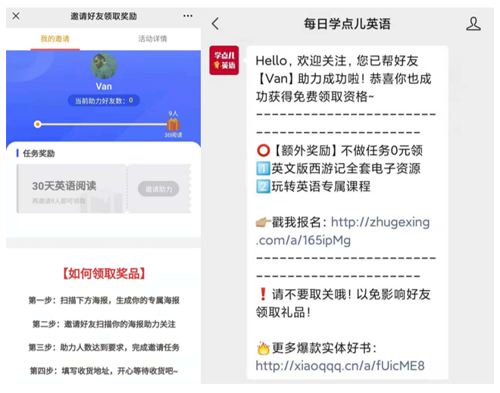Viewport: 500px width, 393px height.
Task: Open account profile person icon
Action: coord(473,24)
